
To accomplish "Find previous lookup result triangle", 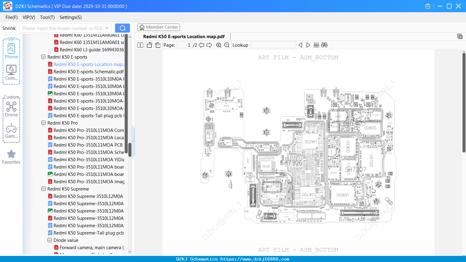I will pyautogui.click(x=300, y=45).
